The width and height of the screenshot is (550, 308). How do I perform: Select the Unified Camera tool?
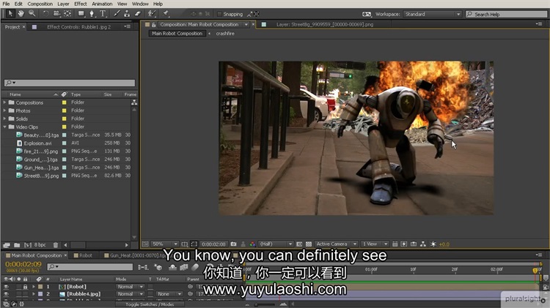point(56,14)
